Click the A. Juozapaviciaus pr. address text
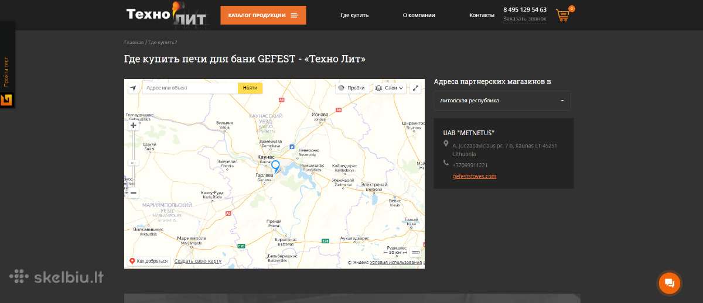 coord(504,149)
